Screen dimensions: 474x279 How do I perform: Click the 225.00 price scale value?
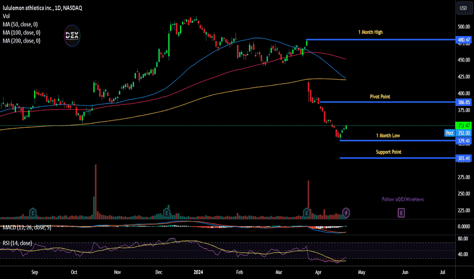point(464,210)
